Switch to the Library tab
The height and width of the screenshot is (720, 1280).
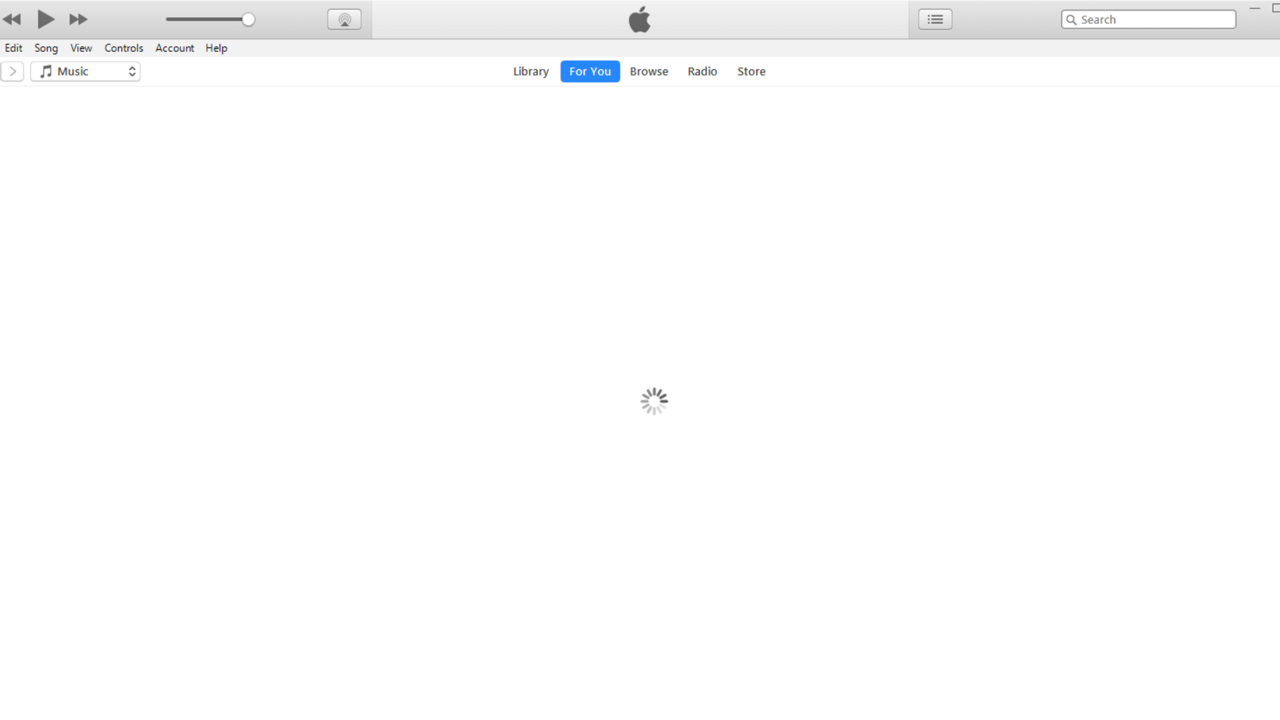pyautogui.click(x=531, y=72)
